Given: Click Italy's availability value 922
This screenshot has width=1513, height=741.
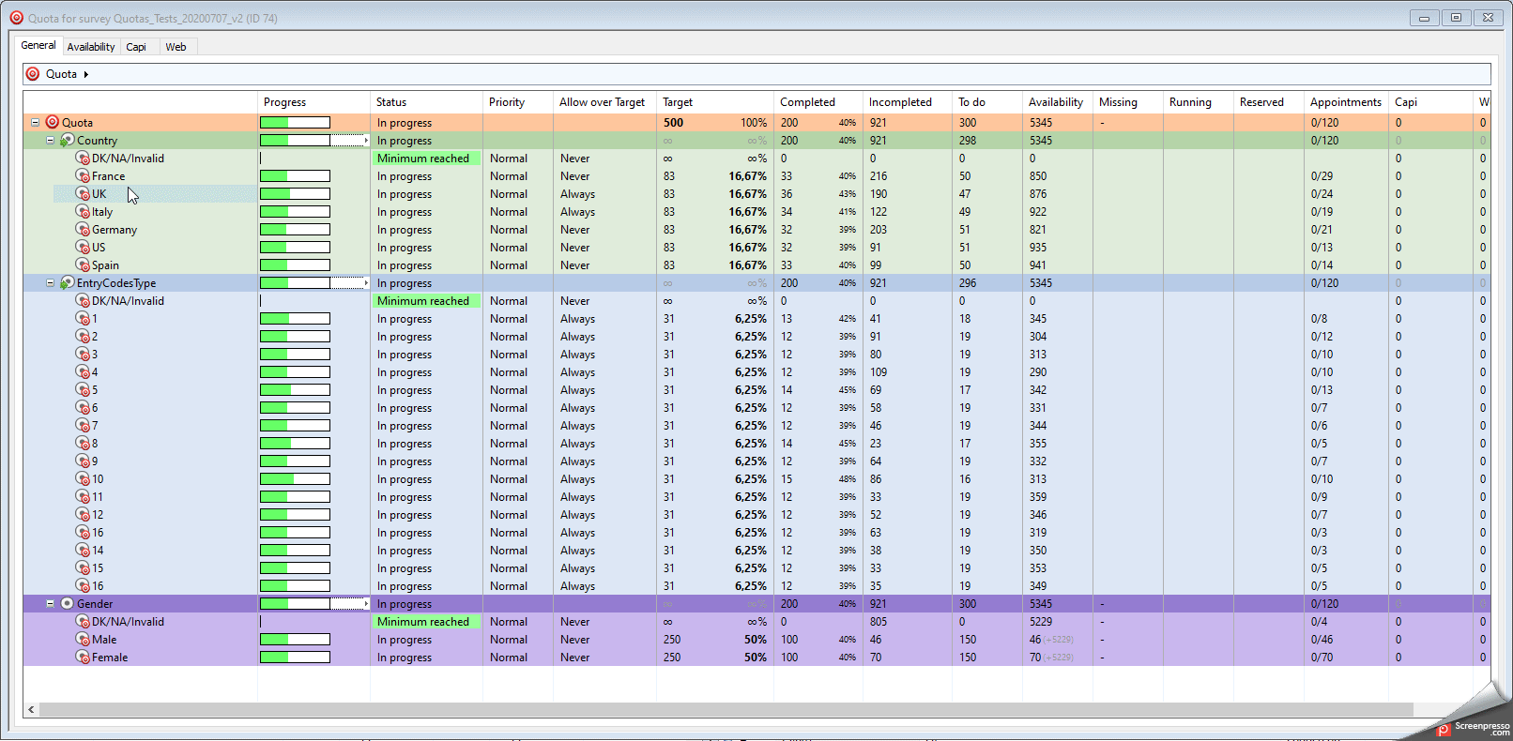Looking at the screenshot, I should (x=1038, y=211).
